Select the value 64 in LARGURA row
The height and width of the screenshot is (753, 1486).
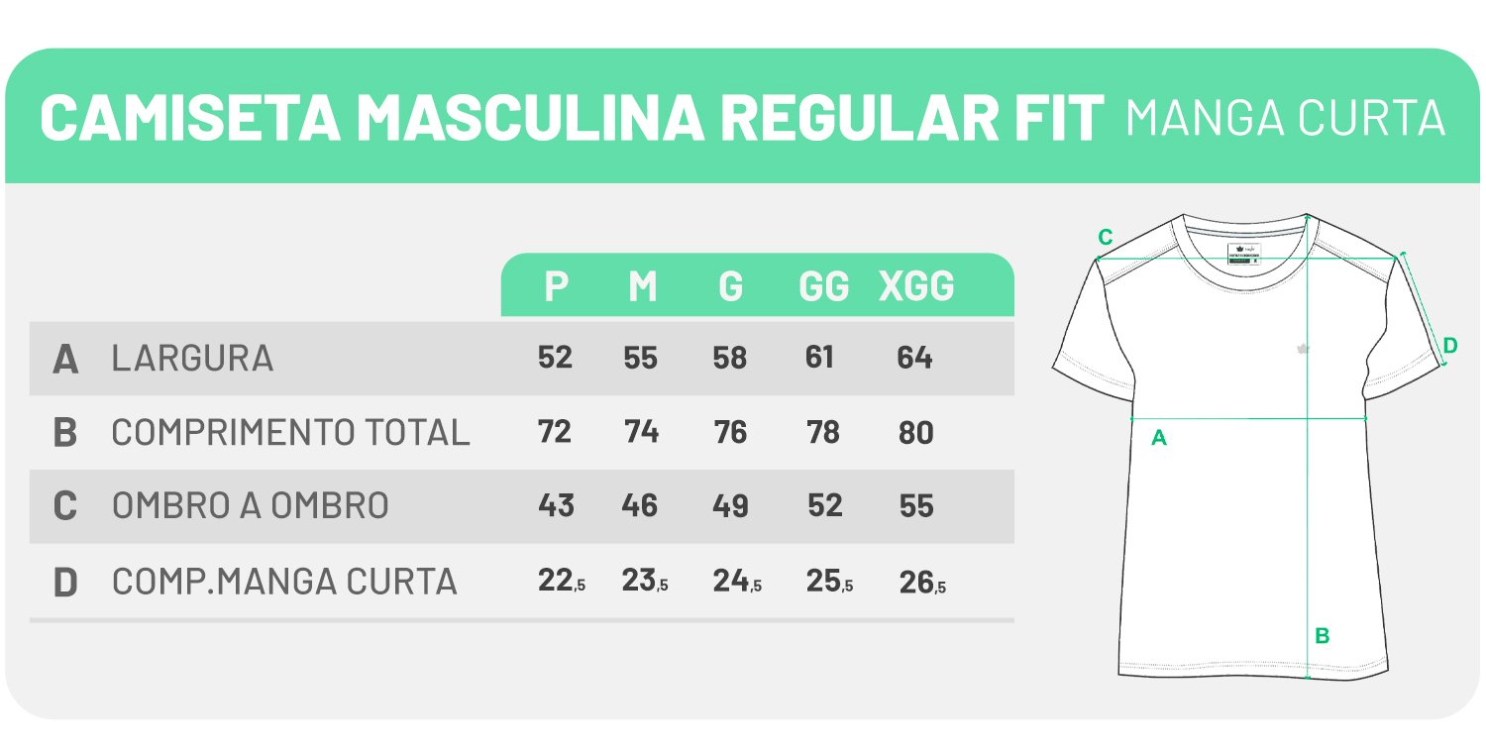(x=914, y=358)
